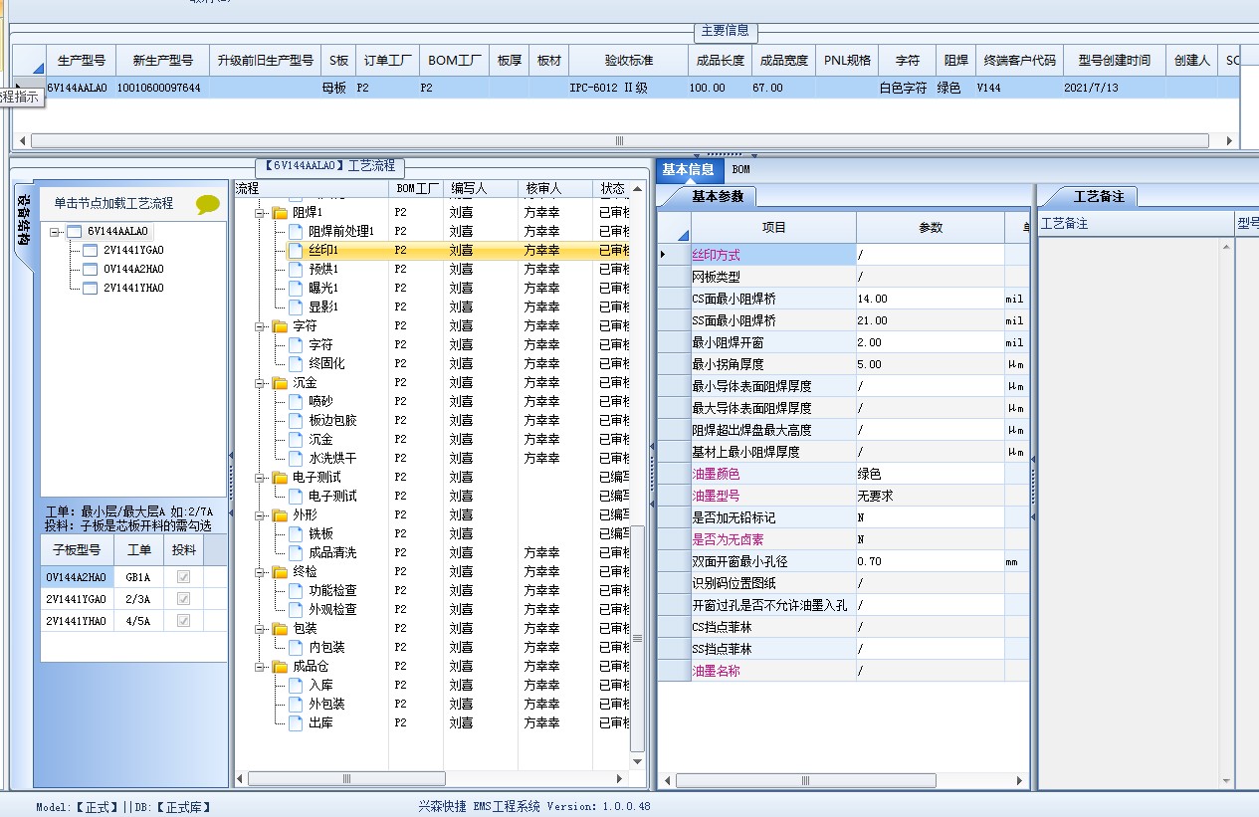Click the 外形 folder icon
The image size is (1259, 817).
[280, 515]
